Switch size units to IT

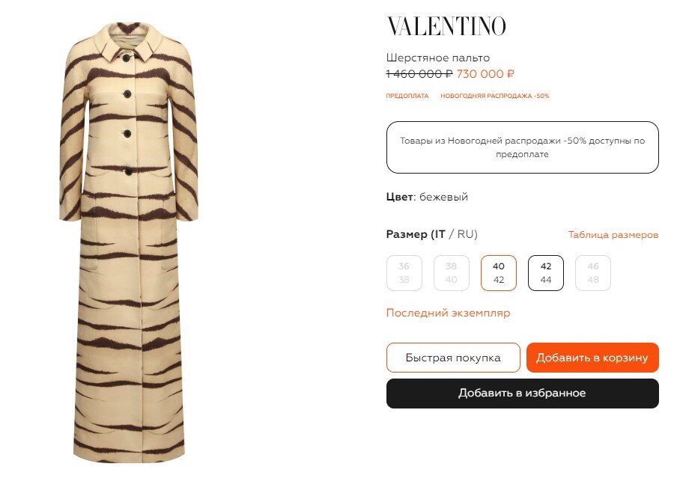tap(440, 234)
